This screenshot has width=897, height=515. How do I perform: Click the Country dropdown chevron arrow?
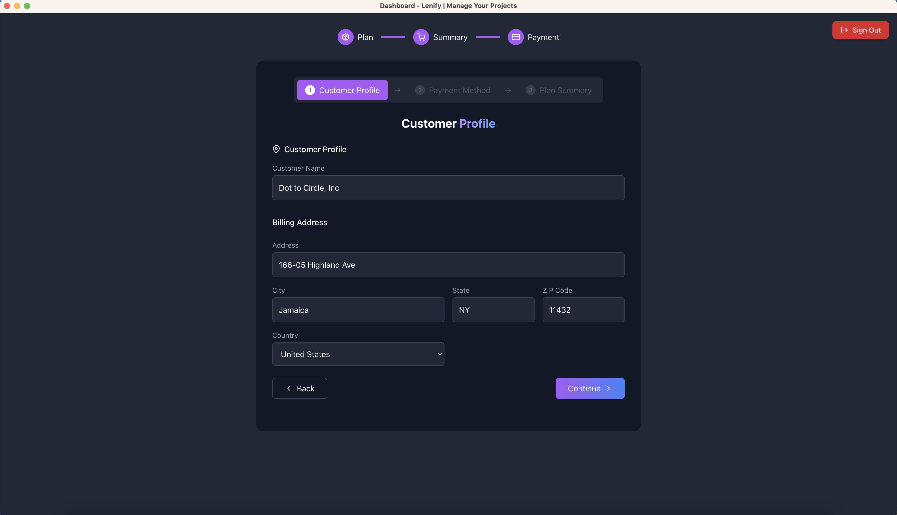coord(440,354)
